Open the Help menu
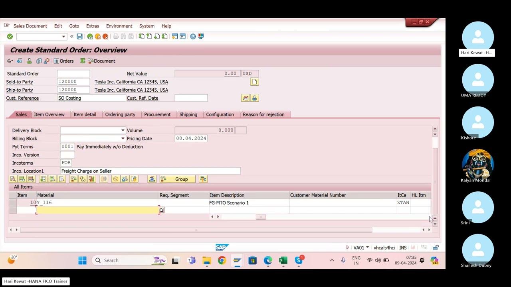The width and height of the screenshot is (511, 287). coord(166,26)
